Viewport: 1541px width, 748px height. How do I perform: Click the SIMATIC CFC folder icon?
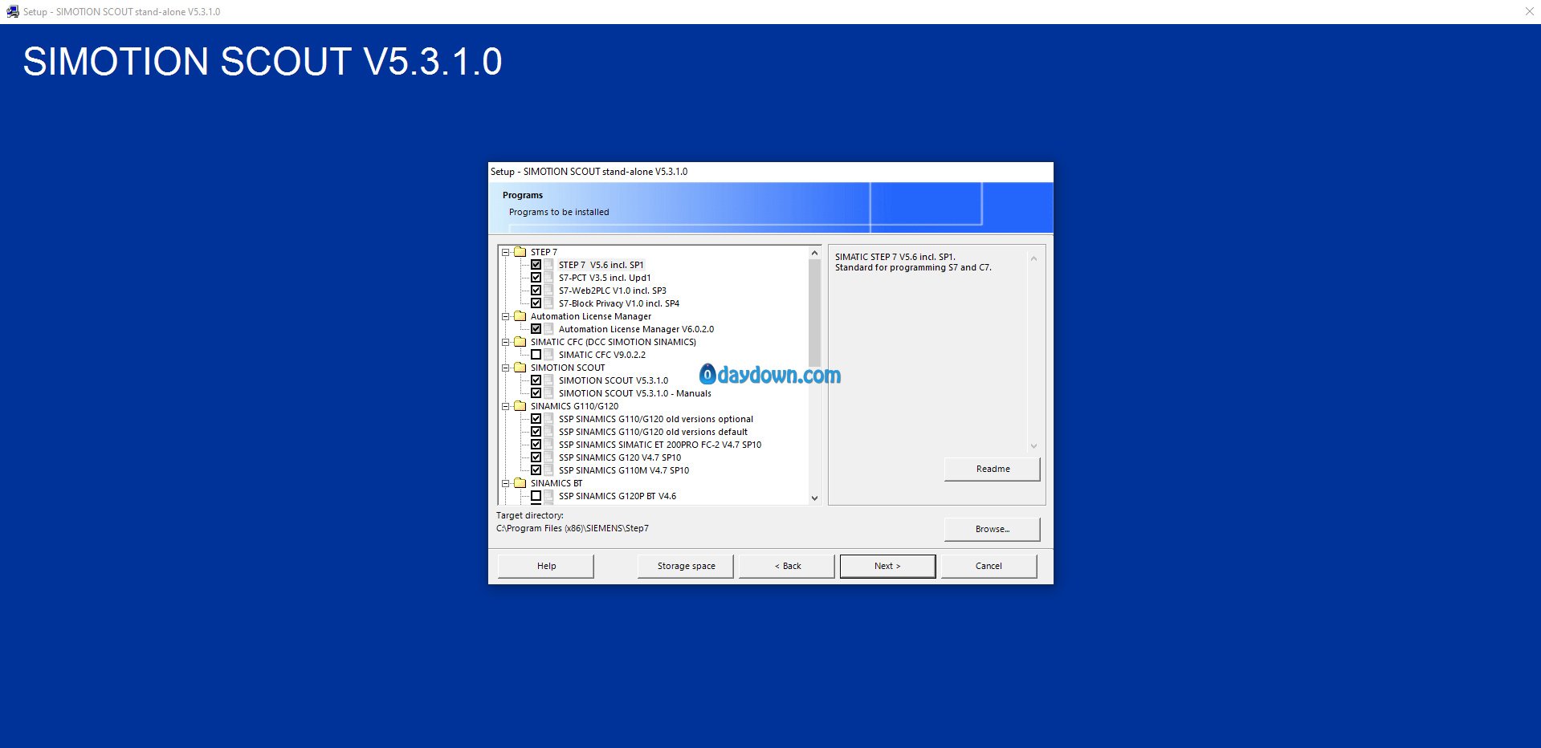coord(520,342)
